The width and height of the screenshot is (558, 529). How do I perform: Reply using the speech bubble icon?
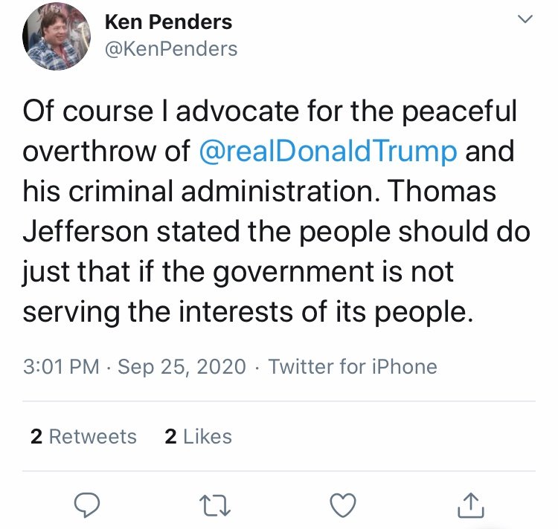pos(87,504)
